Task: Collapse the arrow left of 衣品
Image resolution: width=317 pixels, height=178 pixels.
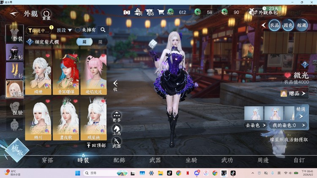Action: click(x=263, y=25)
